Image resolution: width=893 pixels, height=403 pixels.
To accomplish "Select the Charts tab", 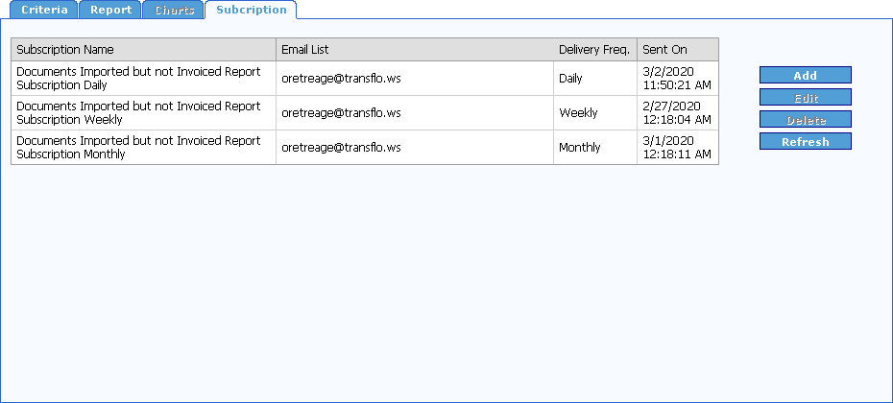I will 174,11.
